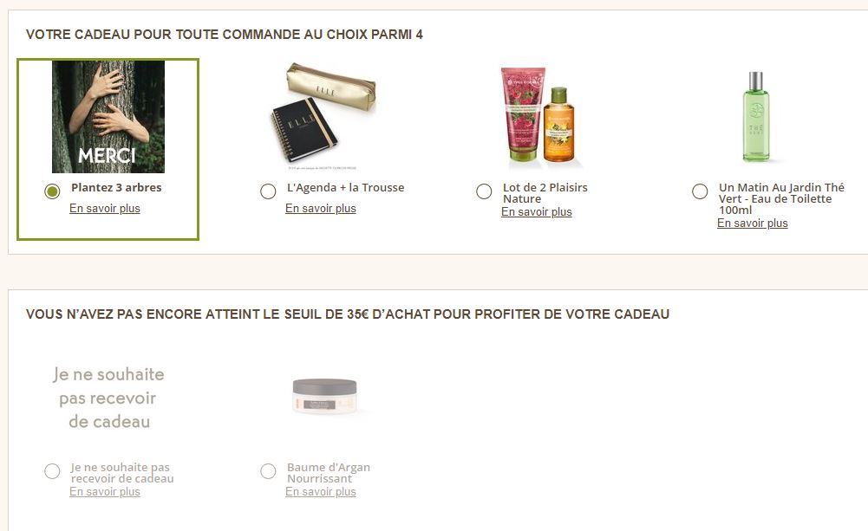Click 'En savoir plus' under the no-gift option

(105, 492)
